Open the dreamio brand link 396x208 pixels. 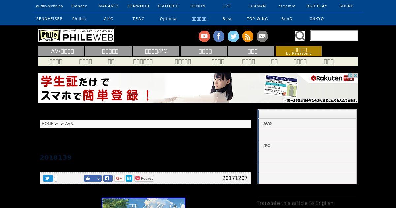[x=287, y=6]
